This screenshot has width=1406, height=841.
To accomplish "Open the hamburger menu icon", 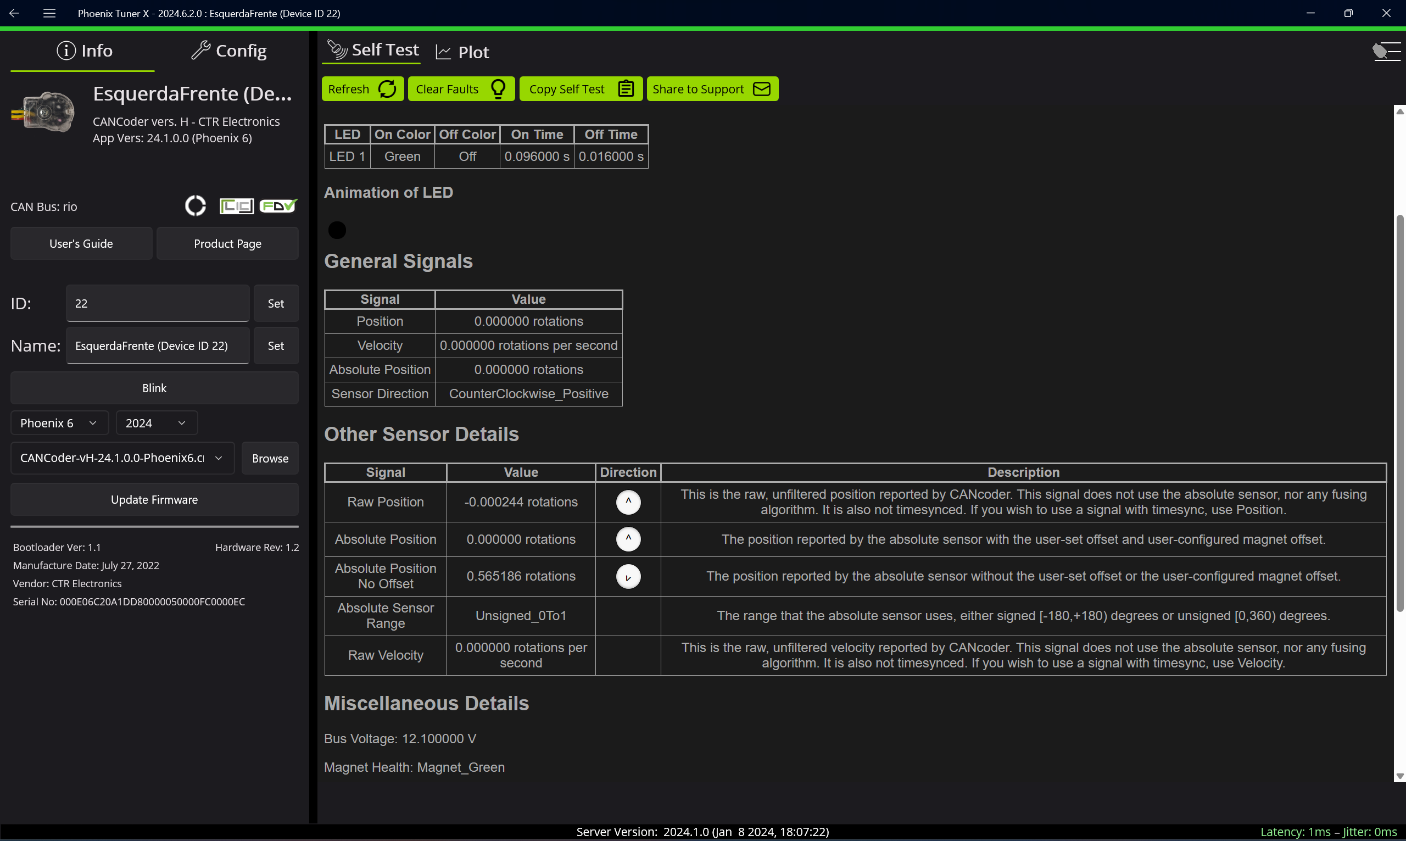I will tap(49, 13).
